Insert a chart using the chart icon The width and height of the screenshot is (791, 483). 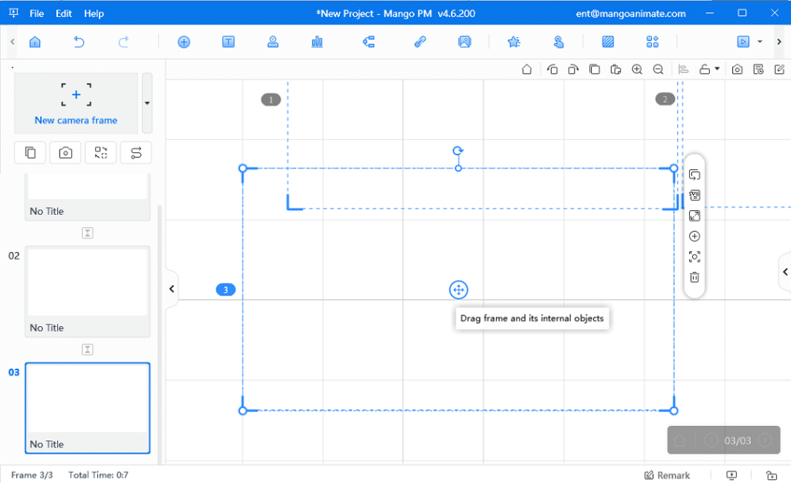pos(316,42)
